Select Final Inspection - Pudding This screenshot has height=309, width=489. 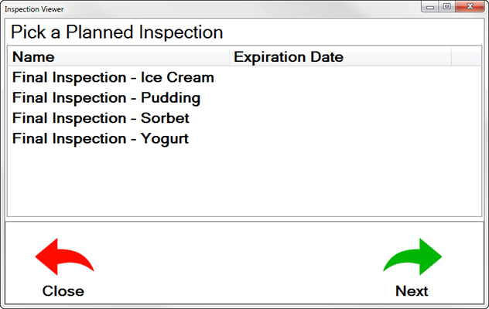(x=106, y=98)
